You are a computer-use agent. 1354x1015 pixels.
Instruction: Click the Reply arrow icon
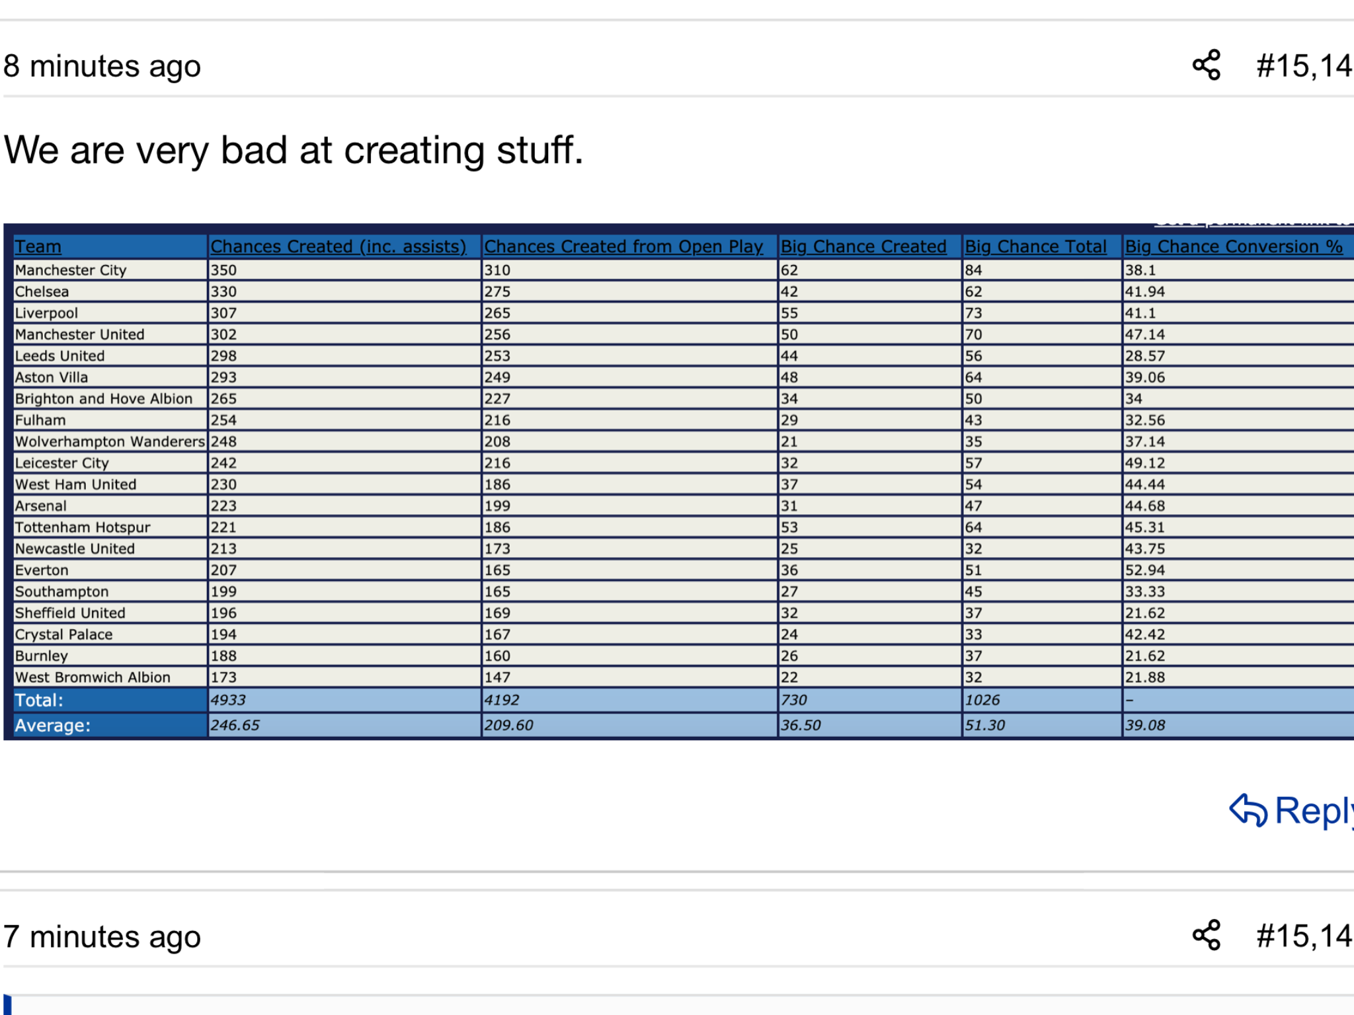1248,810
